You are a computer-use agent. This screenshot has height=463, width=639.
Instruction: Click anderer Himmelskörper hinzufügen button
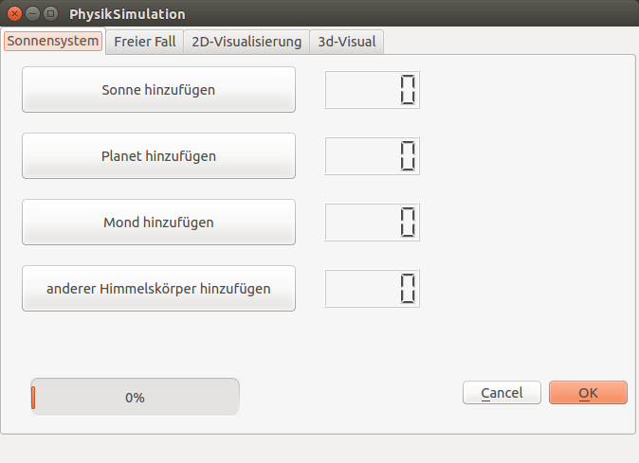(158, 289)
